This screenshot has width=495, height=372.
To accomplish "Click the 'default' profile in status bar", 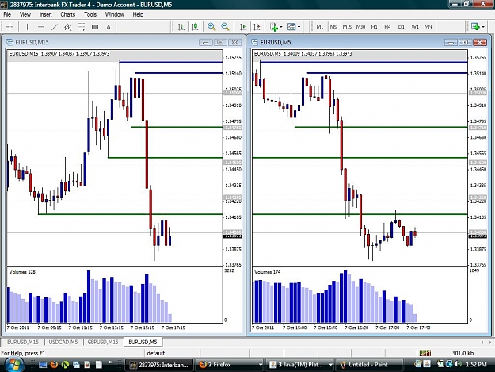I will coord(156,353).
